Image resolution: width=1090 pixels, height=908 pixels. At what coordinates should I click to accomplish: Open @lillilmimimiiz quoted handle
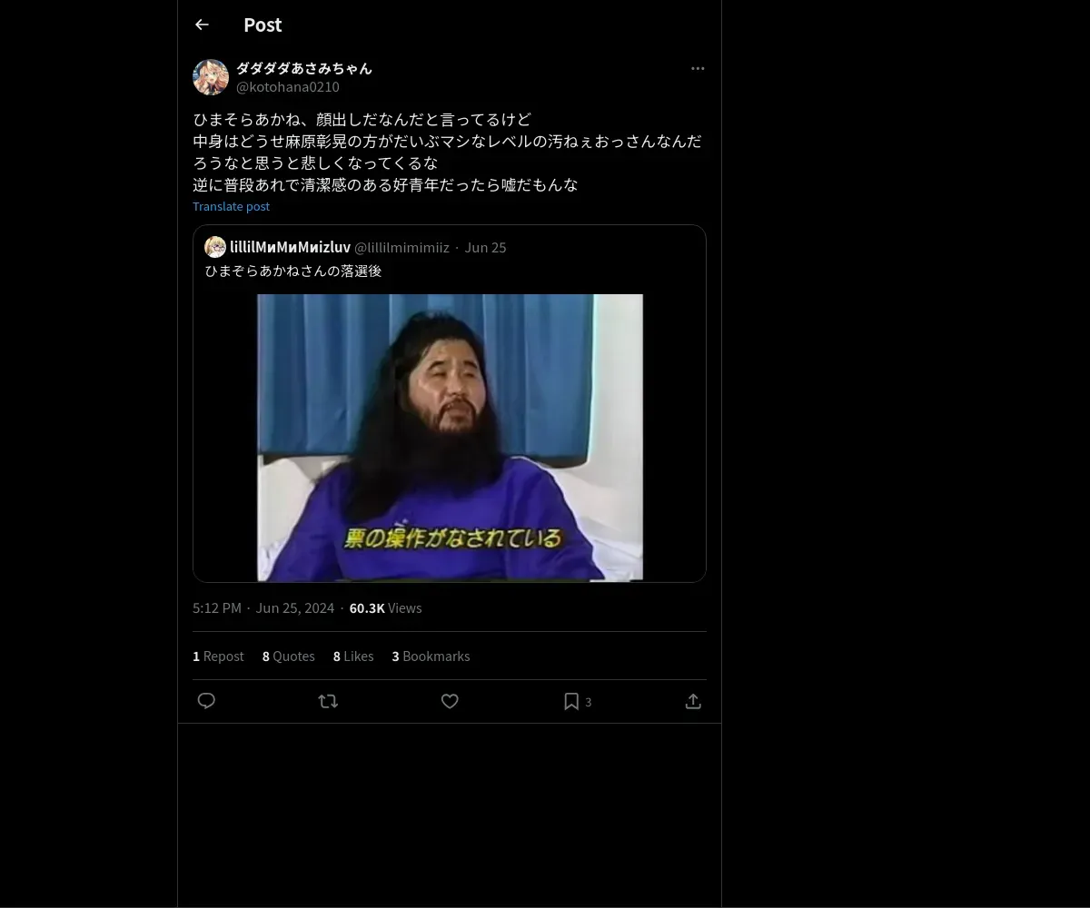[401, 247]
